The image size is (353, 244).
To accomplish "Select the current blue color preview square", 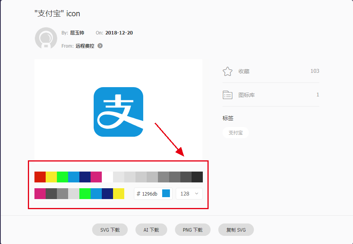I will [167, 193].
